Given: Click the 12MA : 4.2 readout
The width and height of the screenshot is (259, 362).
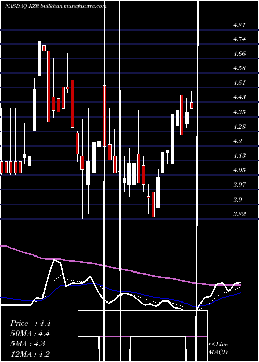Looking at the screenshot, I should (30, 354).
